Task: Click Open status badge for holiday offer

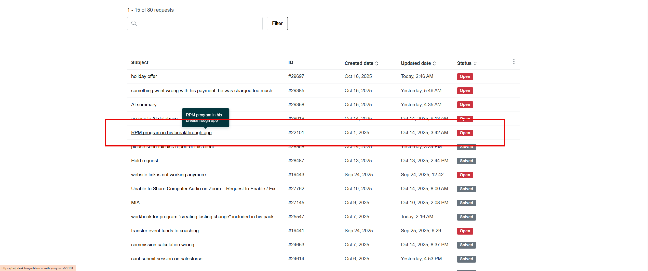Action: point(465,77)
